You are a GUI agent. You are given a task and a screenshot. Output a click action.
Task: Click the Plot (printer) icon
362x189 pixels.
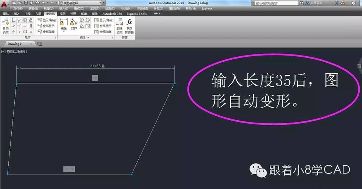tap(37, 3)
